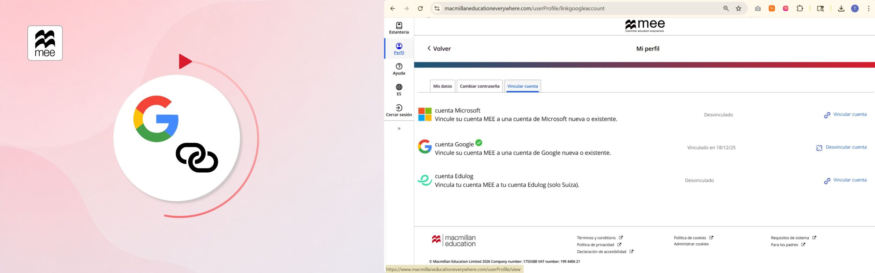This screenshot has width=875, height=273.
Task: Click the Macmillan copyright text in footer
Action: click(x=504, y=262)
